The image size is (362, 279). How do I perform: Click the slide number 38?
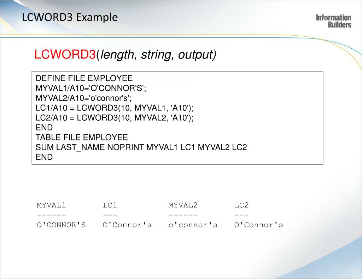click(355, 271)
